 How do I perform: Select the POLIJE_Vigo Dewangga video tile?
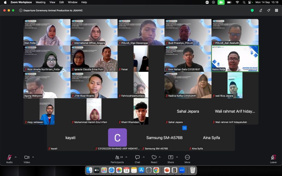141,32
